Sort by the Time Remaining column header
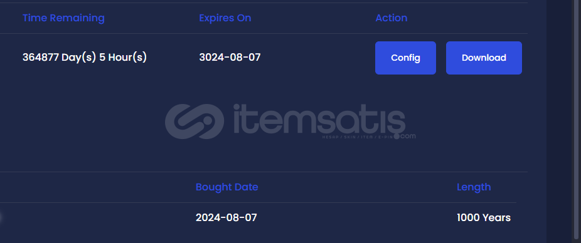 tap(63, 18)
